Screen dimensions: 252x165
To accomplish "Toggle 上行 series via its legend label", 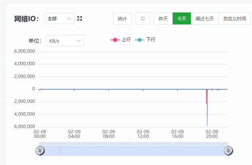I will click(126, 40).
